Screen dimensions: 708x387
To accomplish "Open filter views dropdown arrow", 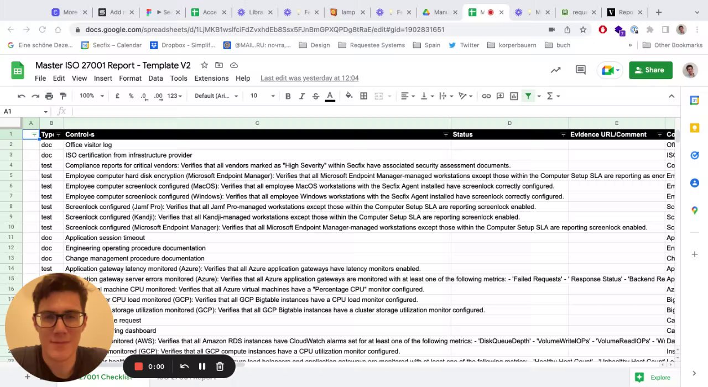I will 539,96.
